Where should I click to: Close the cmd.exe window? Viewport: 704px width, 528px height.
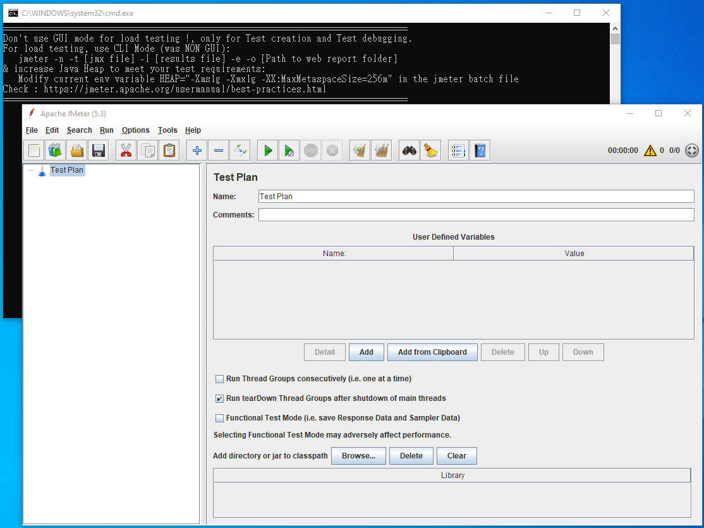606,13
